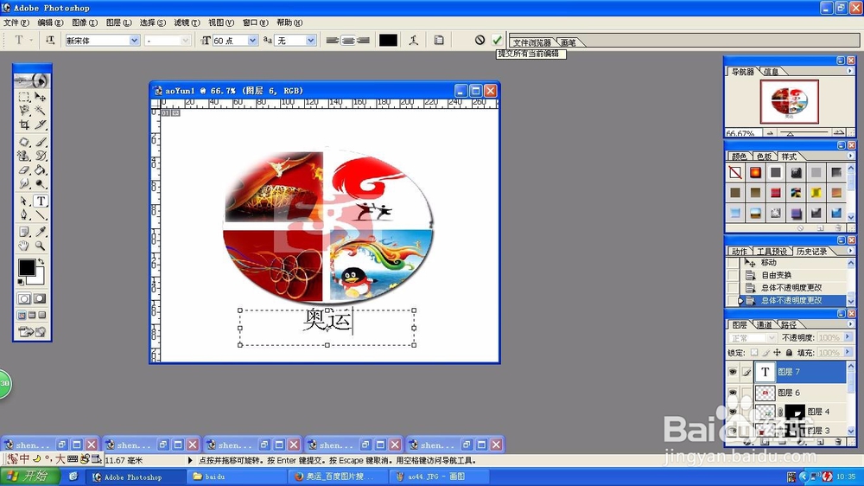
Task: Toggle lock all padlock in layers panel
Action: click(789, 353)
